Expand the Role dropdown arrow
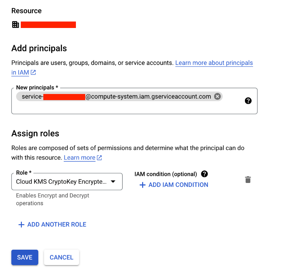 [113, 182]
